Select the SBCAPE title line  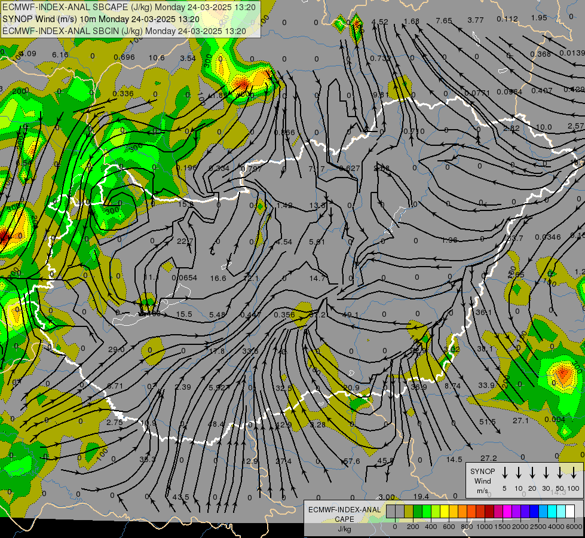click(129, 7)
